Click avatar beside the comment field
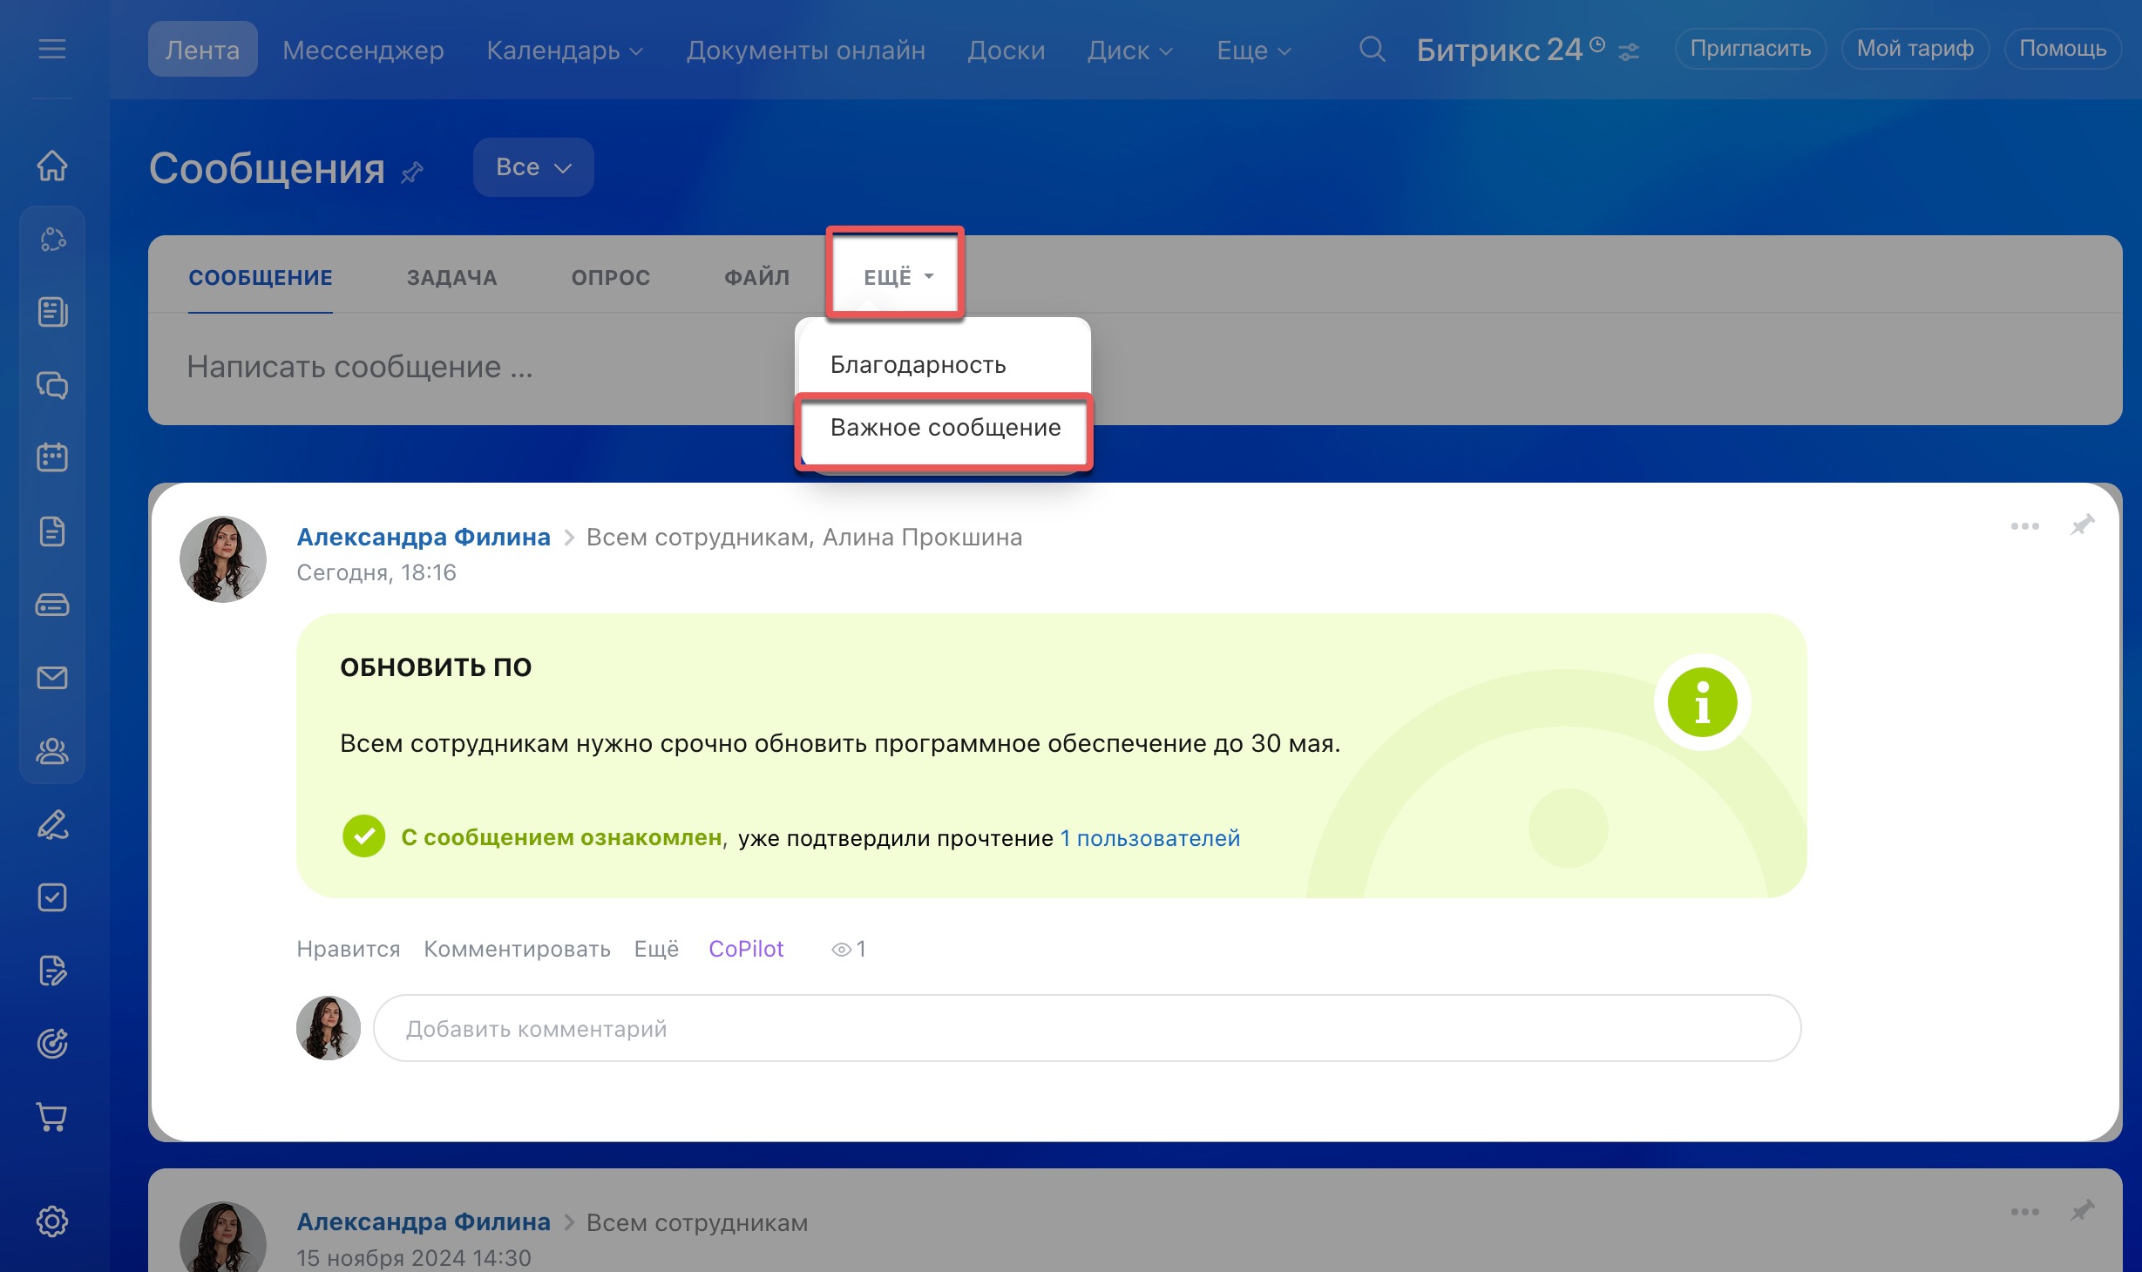This screenshot has width=2142, height=1272. click(x=329, y=1028)
